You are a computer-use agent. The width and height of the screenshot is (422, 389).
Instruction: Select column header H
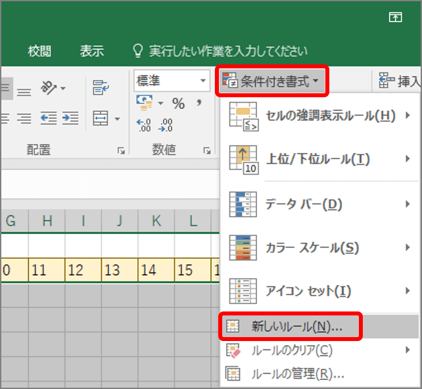[x=47, y=221]
